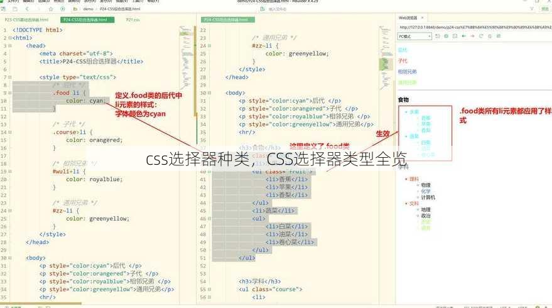The height and width of the screenshot is (308, 552).
Task: Collapse the style fold marker on line 7
Action: [x=10, y=77]
